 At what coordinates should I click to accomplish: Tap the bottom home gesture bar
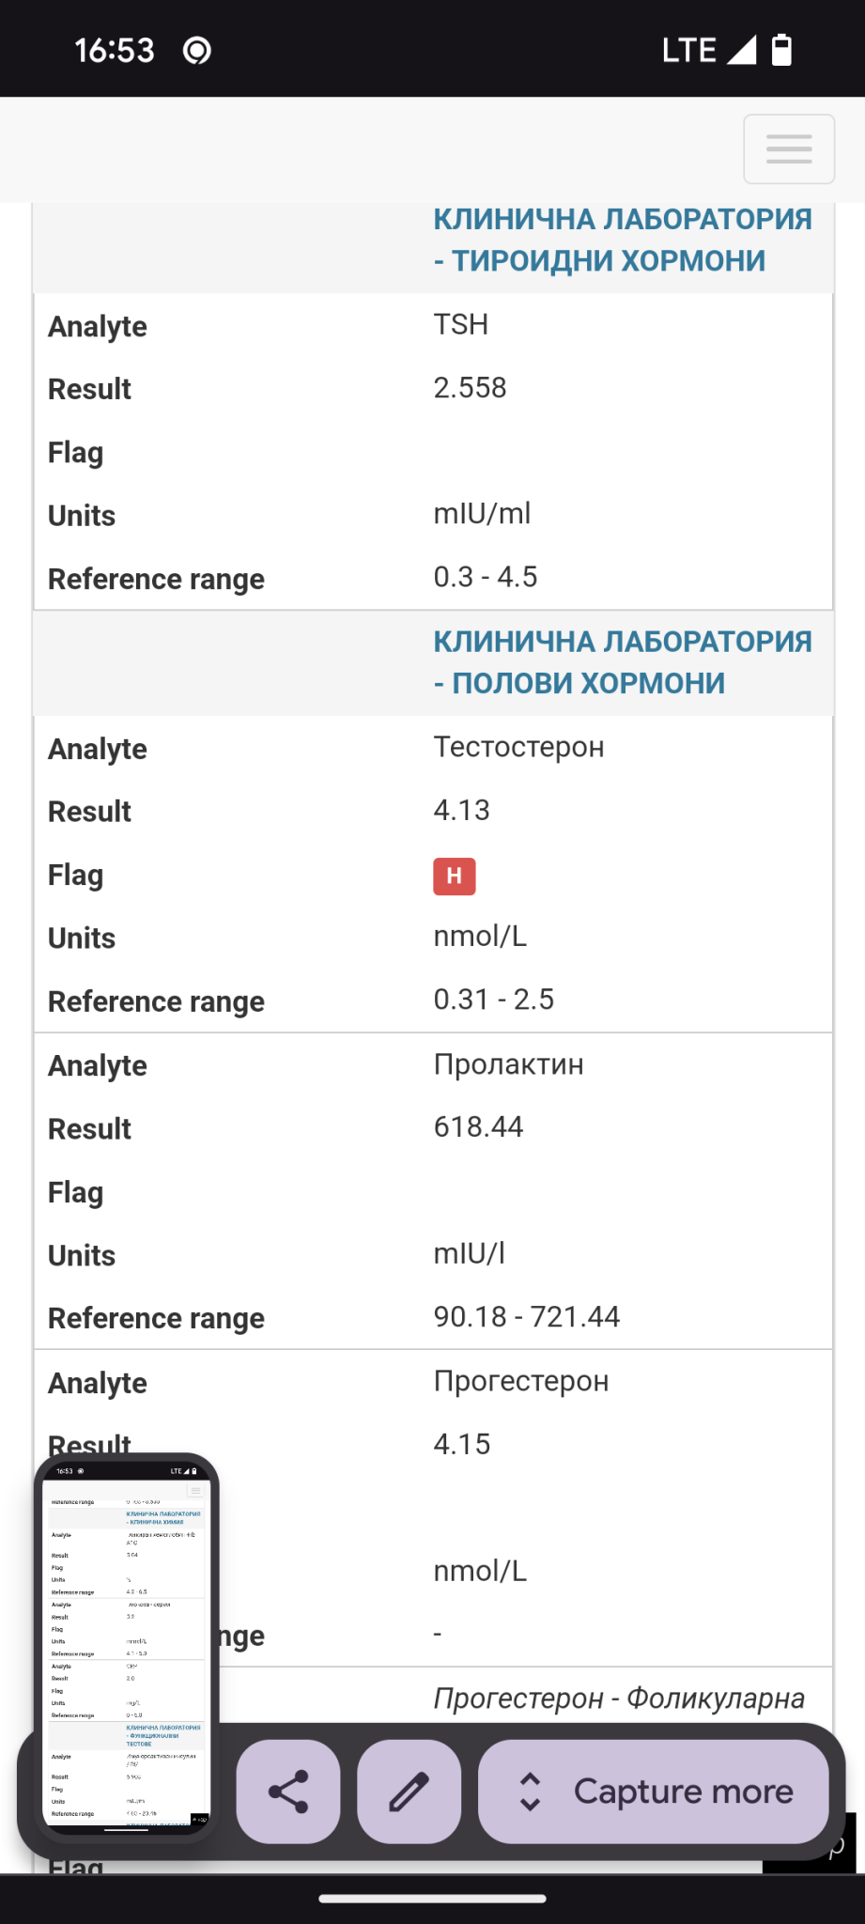432,1899
